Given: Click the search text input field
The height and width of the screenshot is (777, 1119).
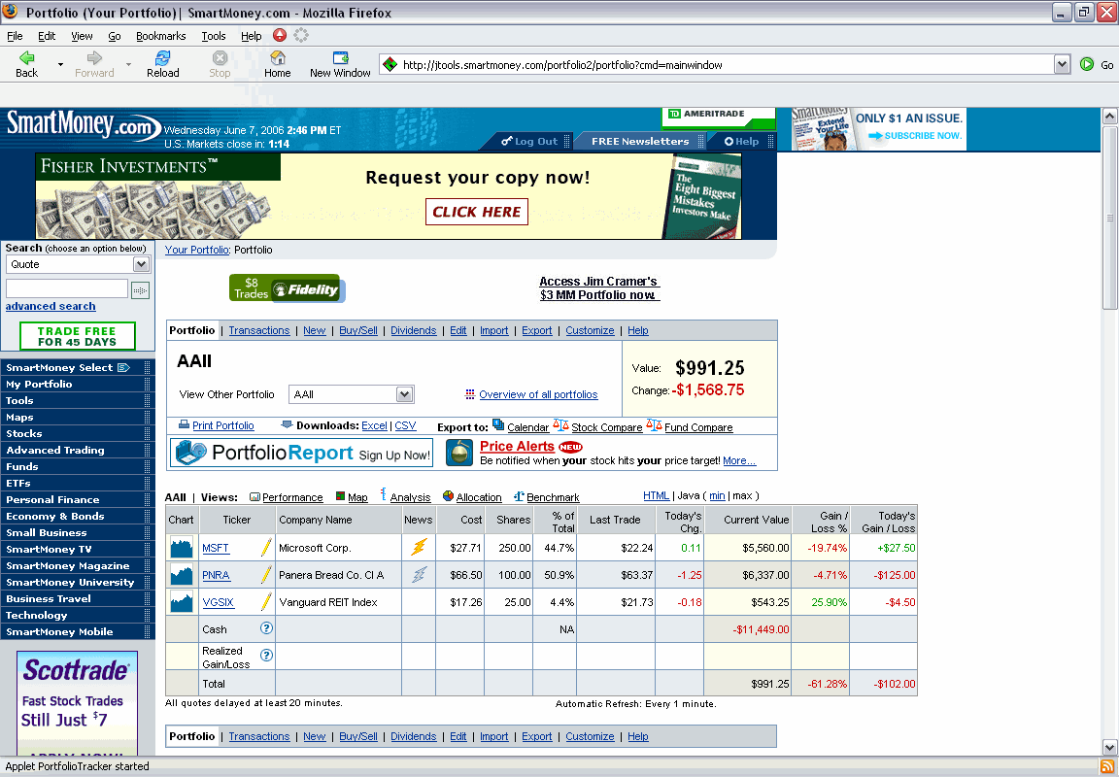Looking at the screenshot, I should (x=67, y=288).
